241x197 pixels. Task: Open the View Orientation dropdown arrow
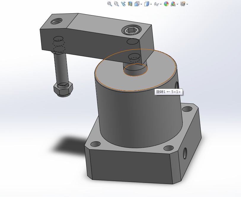[141, 4]
